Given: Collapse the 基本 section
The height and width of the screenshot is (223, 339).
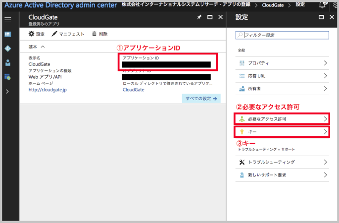Looking at the screenshot, I should [x=37, y=47].
